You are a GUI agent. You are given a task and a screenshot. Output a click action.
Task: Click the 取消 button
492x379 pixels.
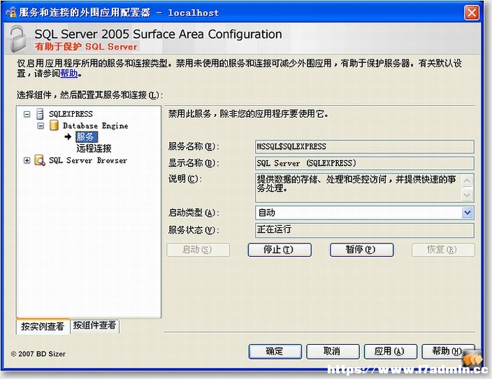pos(333,351)
